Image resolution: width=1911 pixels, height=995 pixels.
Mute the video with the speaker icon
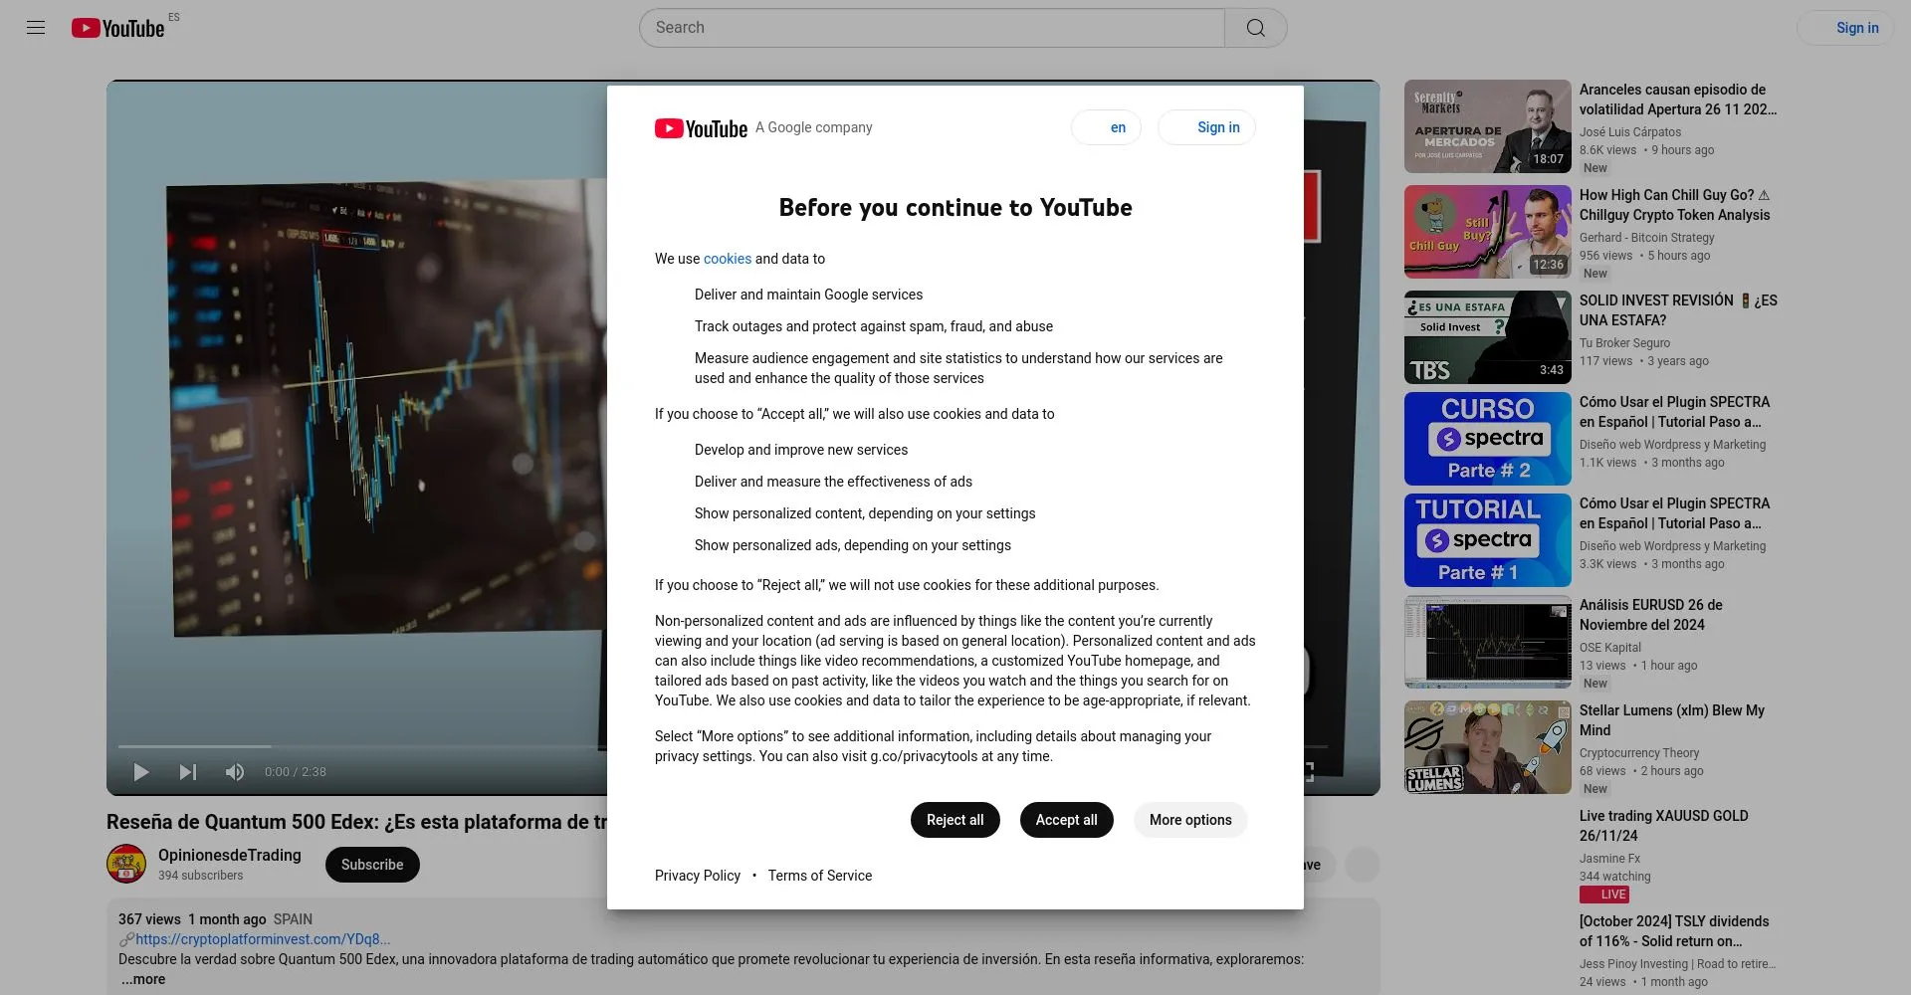coord(235,772)
